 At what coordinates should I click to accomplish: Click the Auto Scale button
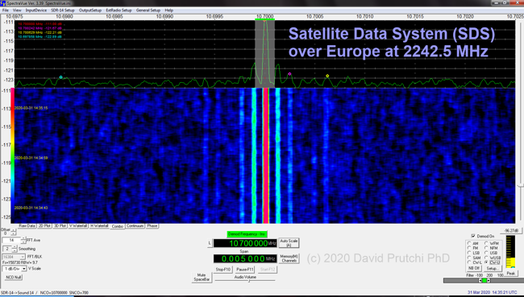(x=289, y=242)
